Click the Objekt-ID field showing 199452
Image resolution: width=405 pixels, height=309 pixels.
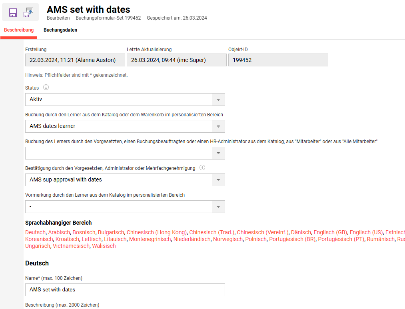[278, 60]
